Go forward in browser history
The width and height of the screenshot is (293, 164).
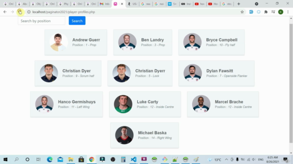(12, 12)
